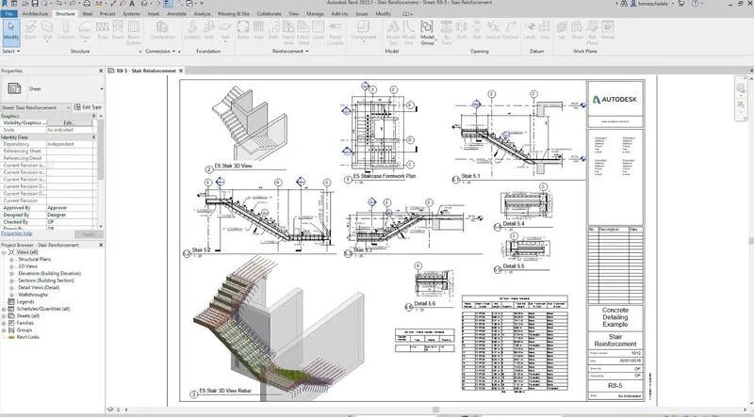Expand Elevations (Building Elevation) node
This screenshot has width=754, height=417.
(11, 274)
